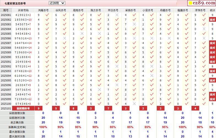Click the 谷风杀号 X mark in row 2025086

(x=64, y=38)
